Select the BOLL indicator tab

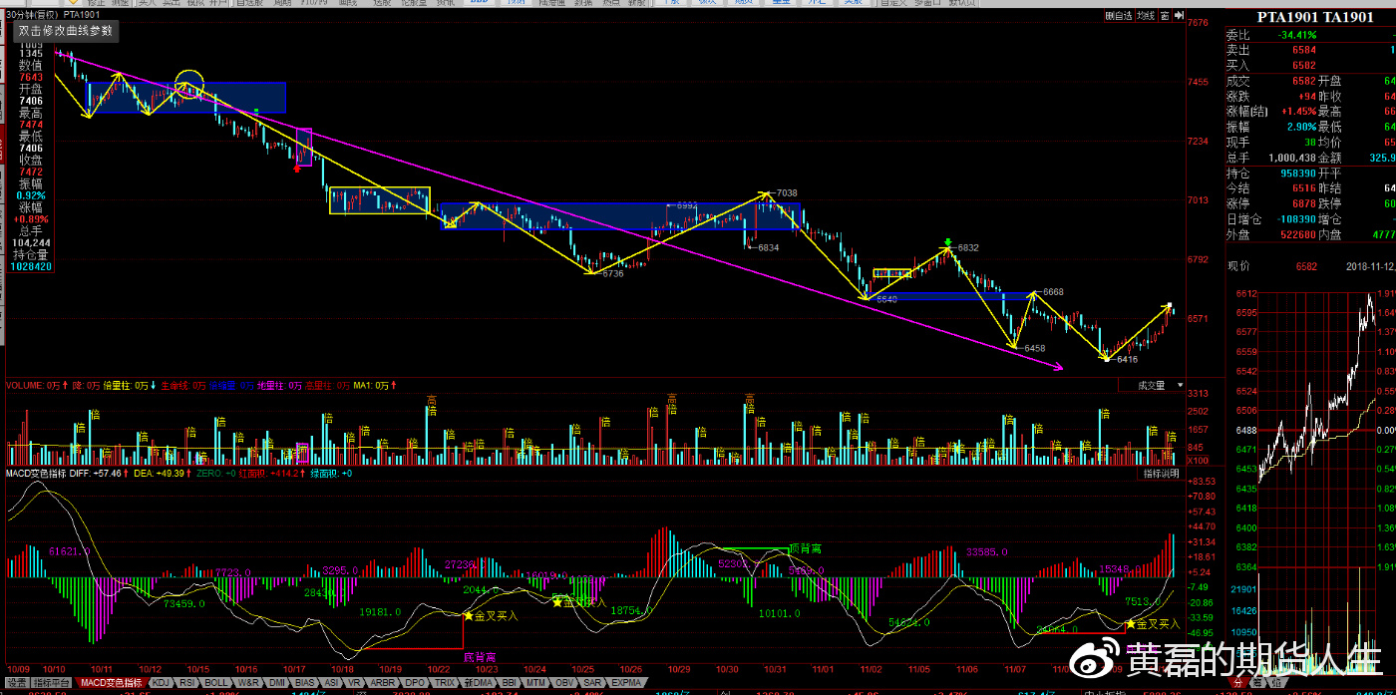(x=217, y=683)
